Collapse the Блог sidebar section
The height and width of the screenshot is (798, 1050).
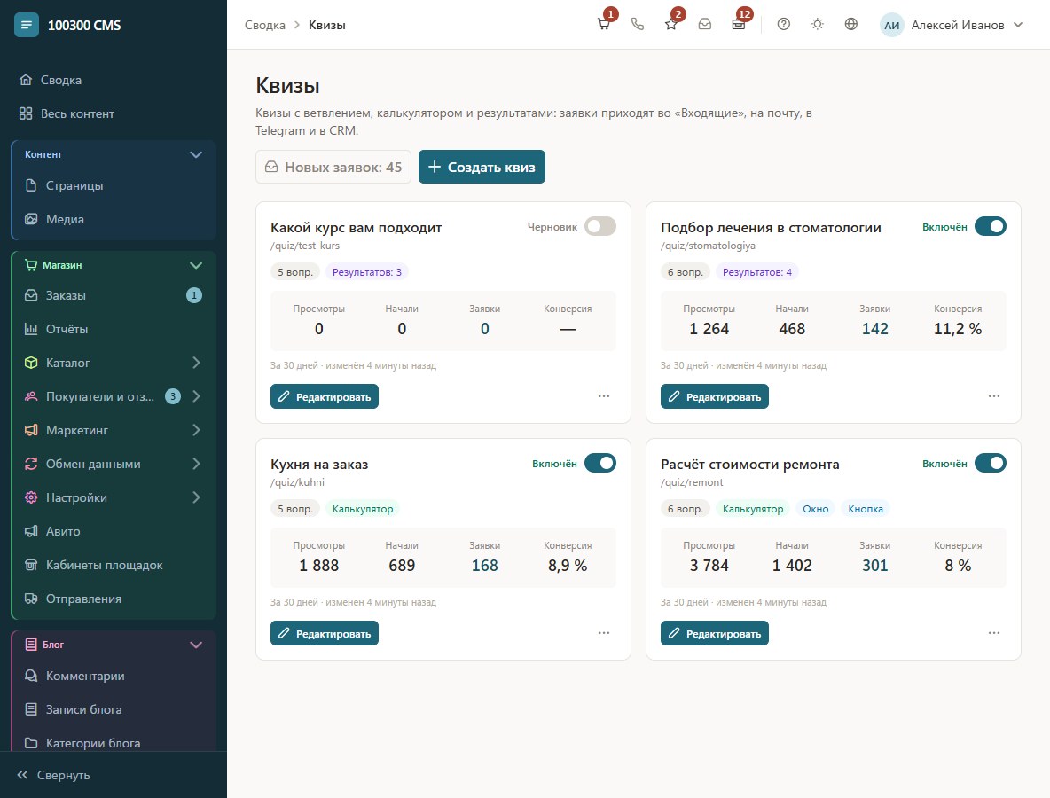(195, 645)
